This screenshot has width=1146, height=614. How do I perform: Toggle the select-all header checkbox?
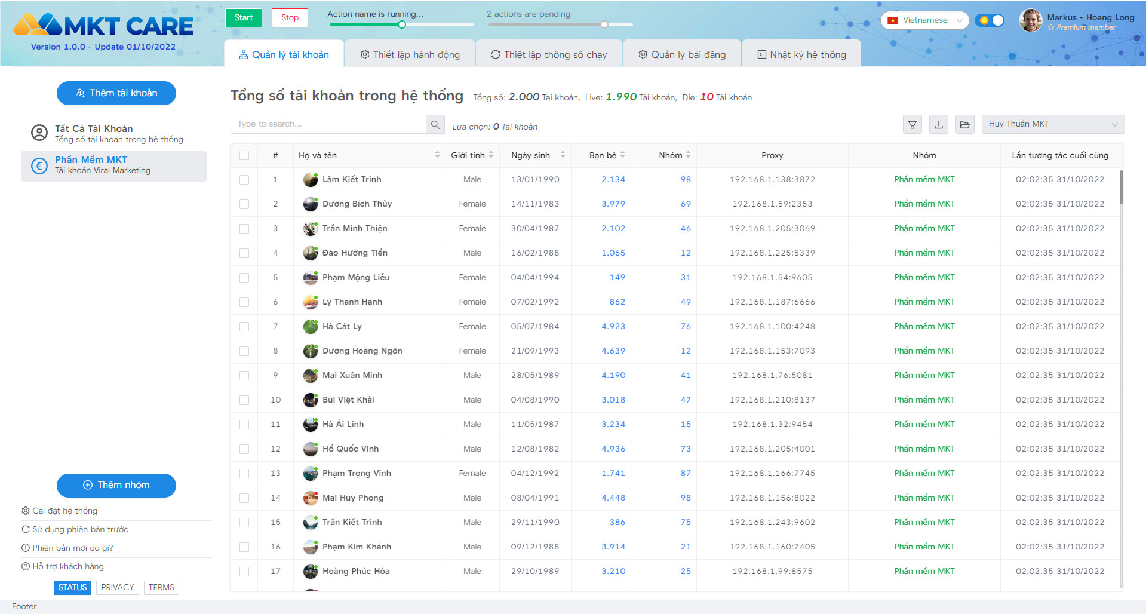pos(244,155)
